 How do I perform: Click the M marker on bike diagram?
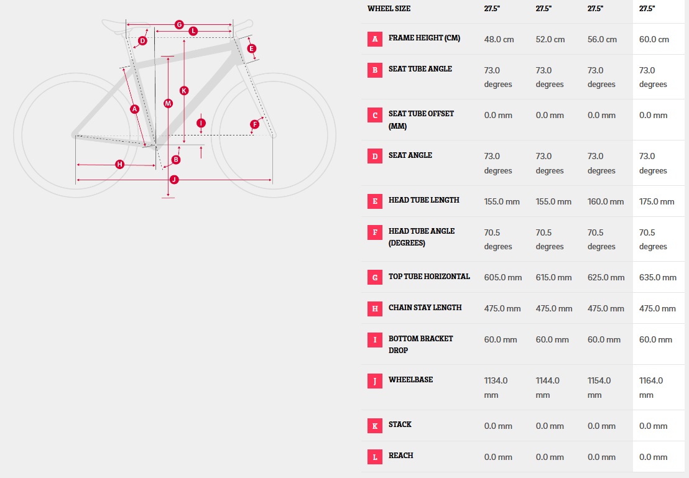pyautogui.click(x=168, y=104)
